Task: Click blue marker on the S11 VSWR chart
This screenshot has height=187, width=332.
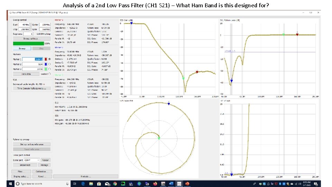Action: click(232, 175)
